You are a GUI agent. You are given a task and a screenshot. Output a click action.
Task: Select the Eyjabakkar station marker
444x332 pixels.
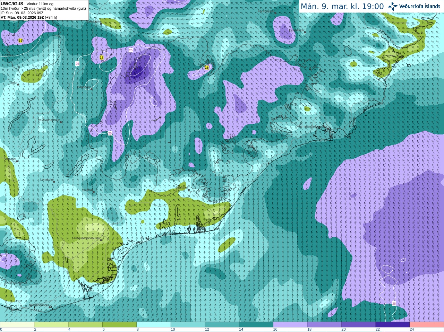point(305,33)
